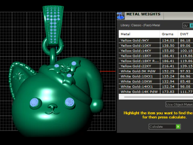193x145 pixels.
Task: Click the 111.77 DWT value
Action: point(186,91)
